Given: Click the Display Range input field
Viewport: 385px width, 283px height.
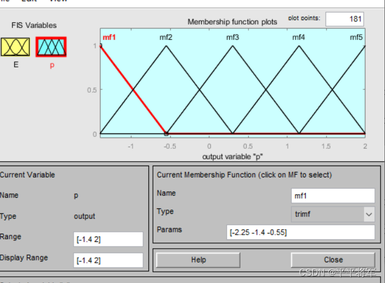Looking at the screenshot, I should pyautogui.click(x=108, y=260).
